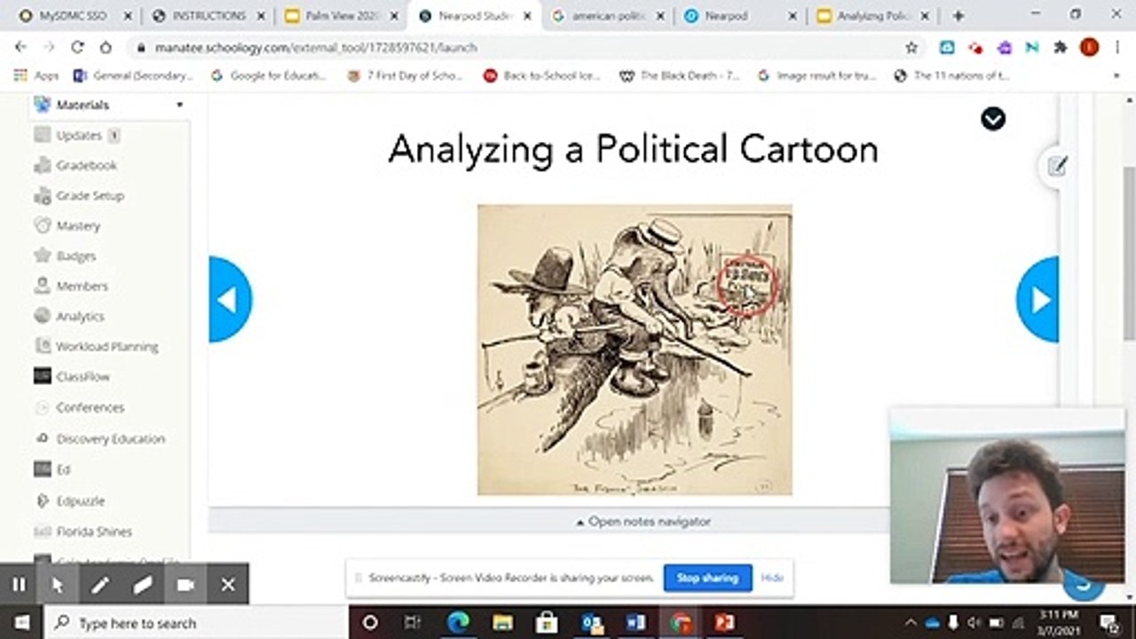Open The 11 nations of t bookmark
Image resolution: width=1136 pixels, height=639 pixels.
[952, 75]
